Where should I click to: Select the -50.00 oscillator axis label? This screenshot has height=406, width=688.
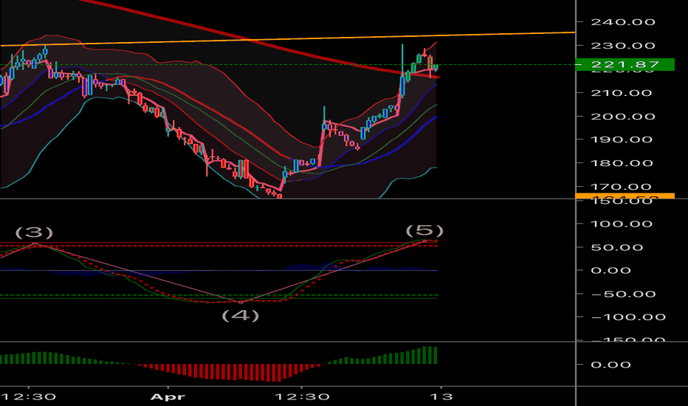623,295
